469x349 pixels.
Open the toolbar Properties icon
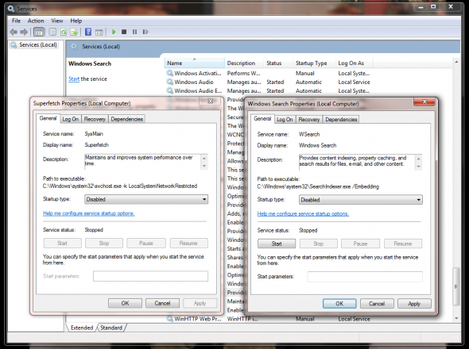click(52, 32)
